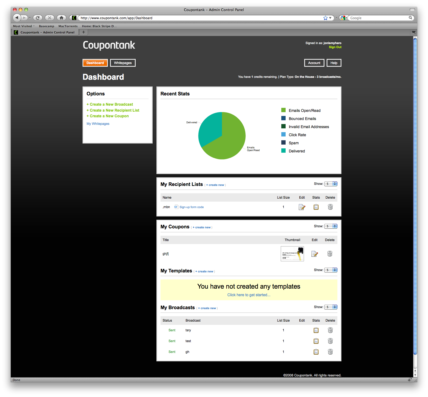Reload the page with the refresh icon
This screenshot has height=397, width=428.
pyautogui.click(x=38, y=18)
